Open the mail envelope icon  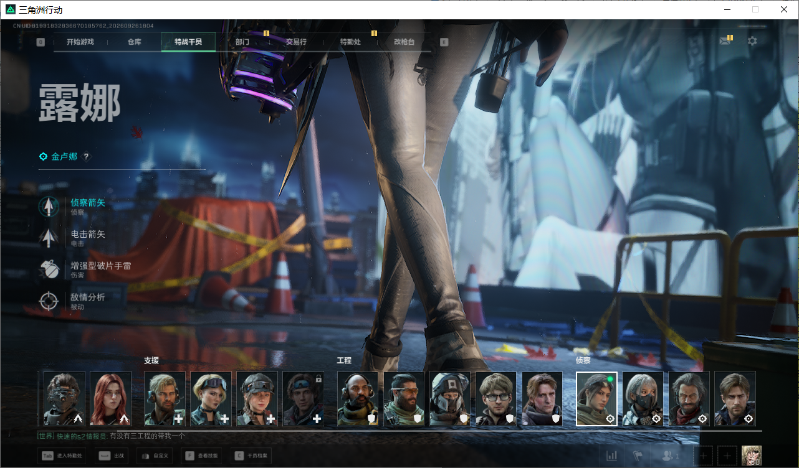(x=724, y=41)
